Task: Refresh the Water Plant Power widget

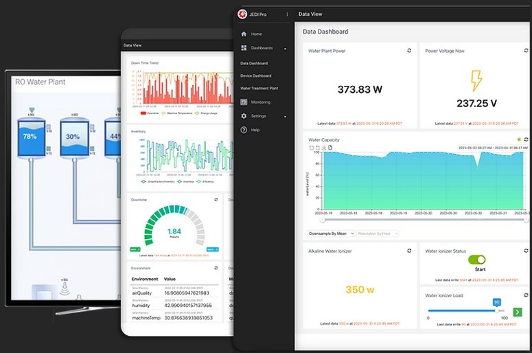Action: (409, 50)
